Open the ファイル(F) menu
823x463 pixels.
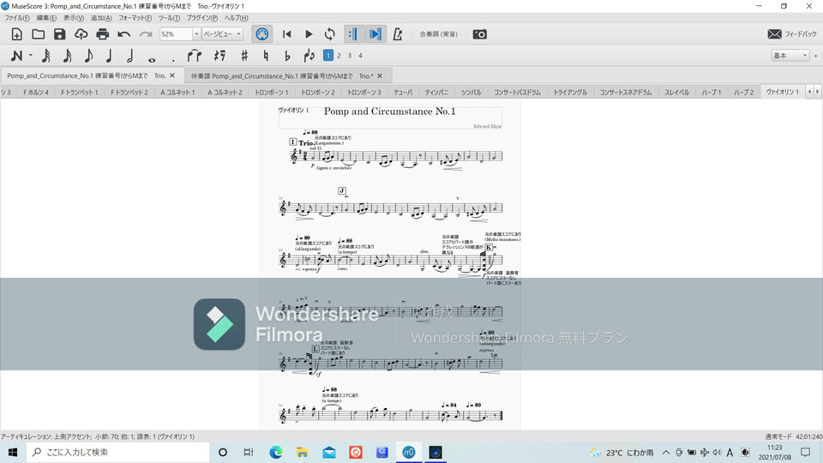[17, 18]
